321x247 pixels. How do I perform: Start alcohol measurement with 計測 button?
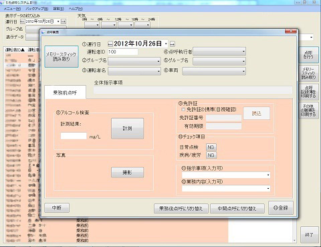127,129
